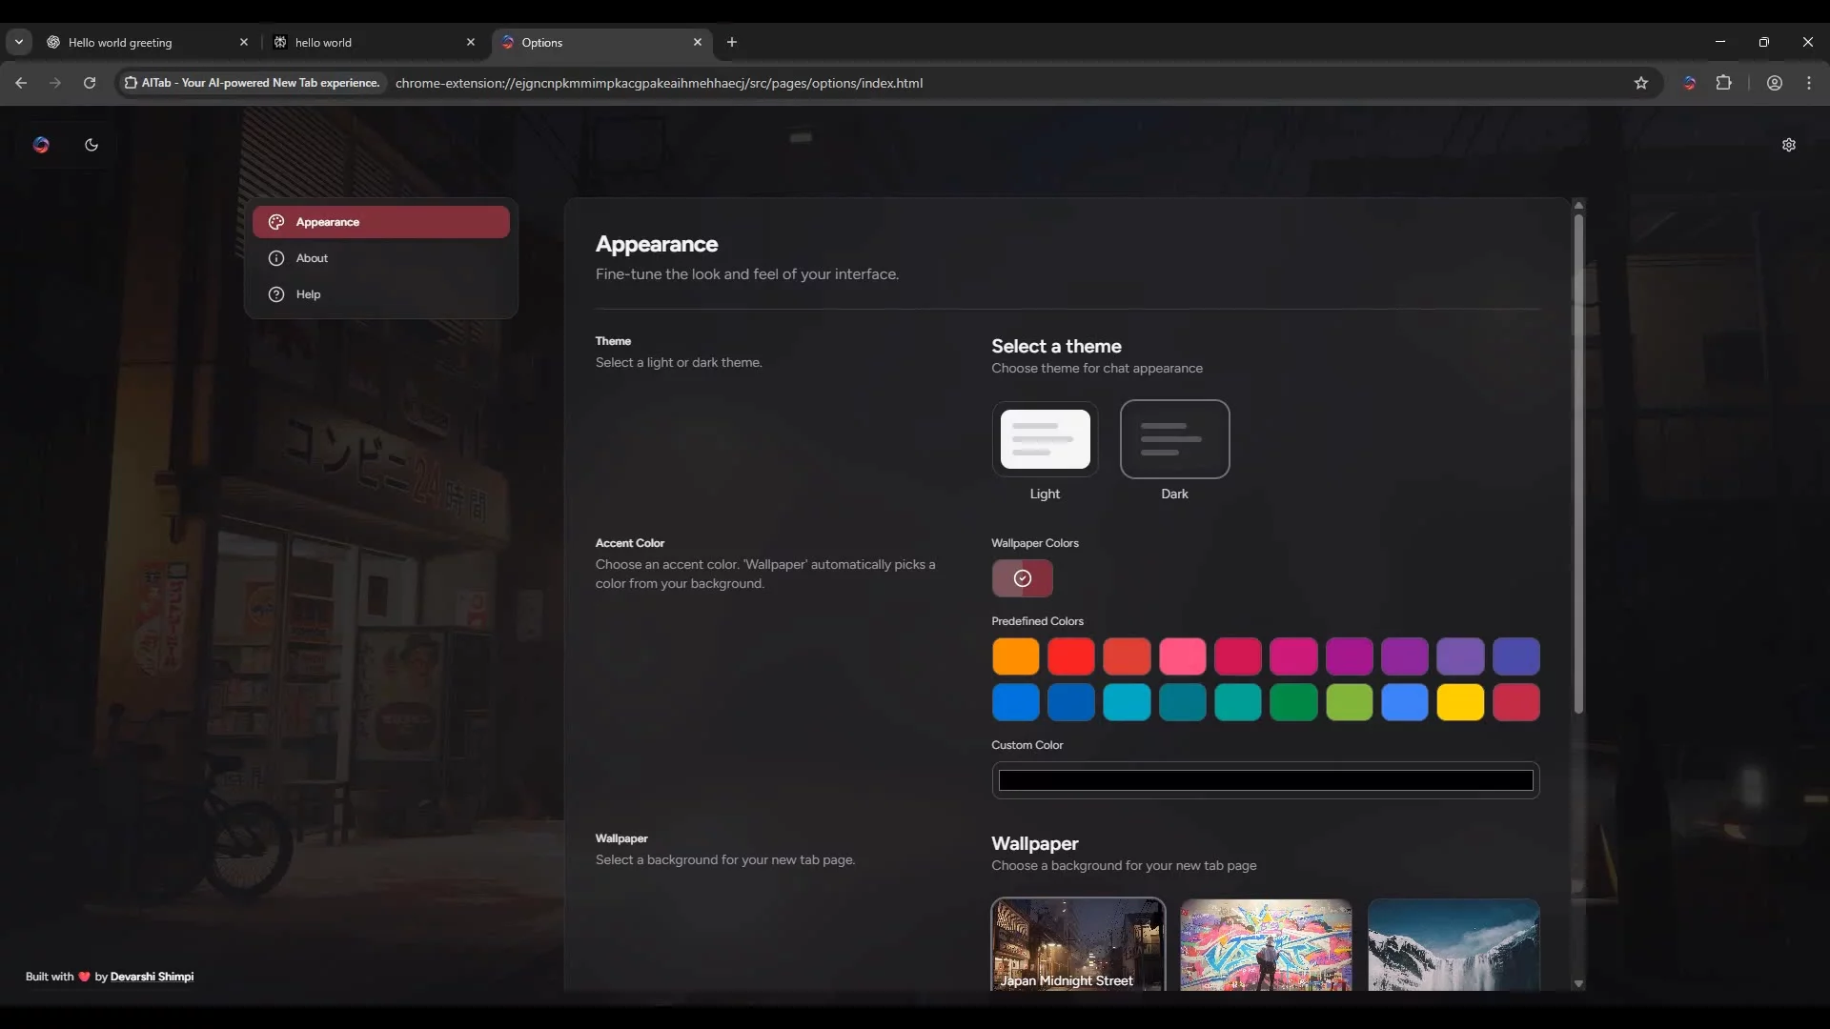The height and width of the screenshot is (1029, 1830).
Task: Select the Dark theme option
Action: tap(1174, 439)
